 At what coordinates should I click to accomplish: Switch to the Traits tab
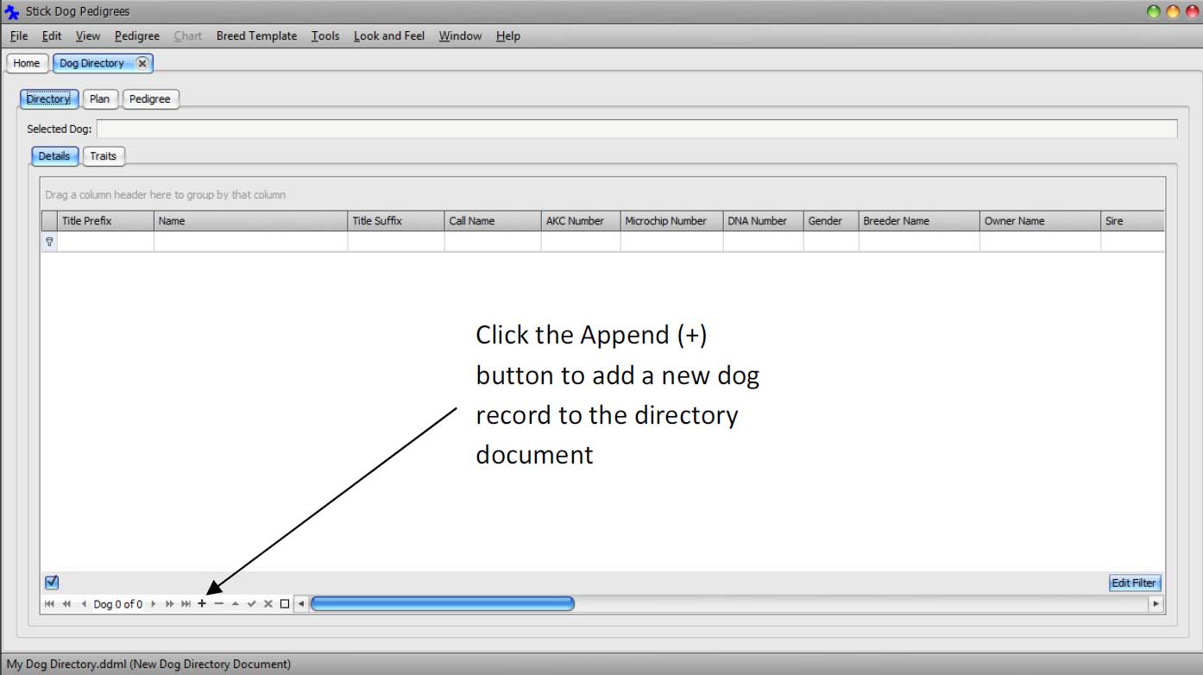coord(104,156)
